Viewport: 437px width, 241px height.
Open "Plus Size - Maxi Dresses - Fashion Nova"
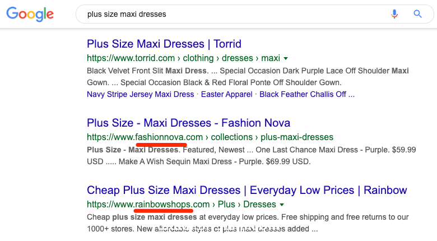tap(188, 123)
